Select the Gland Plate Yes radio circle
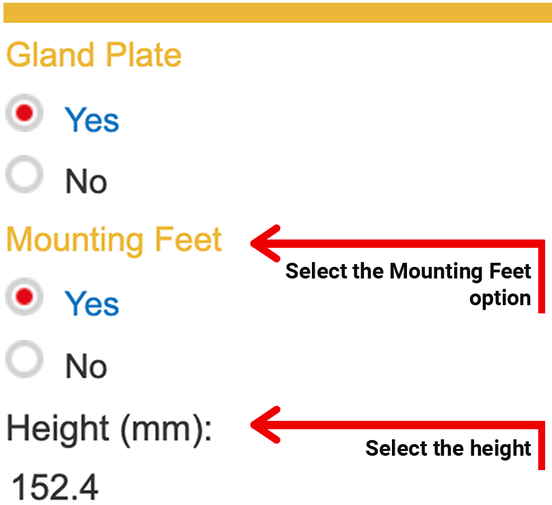Viewport: 552px width, 505px height. coord(24,114)
